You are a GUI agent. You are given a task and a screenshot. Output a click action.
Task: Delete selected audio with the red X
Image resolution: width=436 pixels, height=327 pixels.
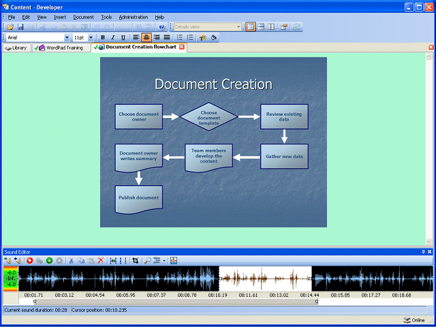101,260
